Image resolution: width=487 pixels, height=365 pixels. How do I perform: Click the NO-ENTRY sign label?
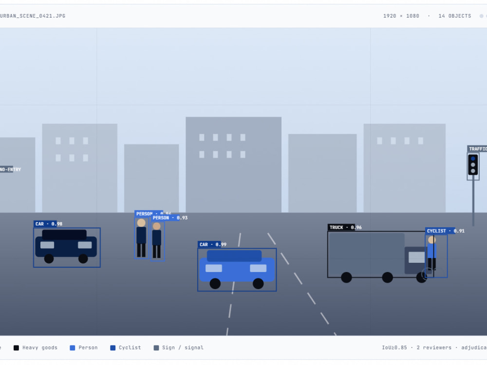[11, 169]
